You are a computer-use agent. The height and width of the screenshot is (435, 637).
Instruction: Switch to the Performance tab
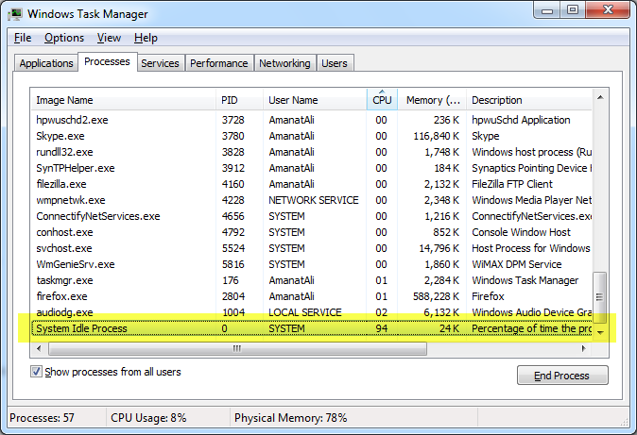click(219, 63)
